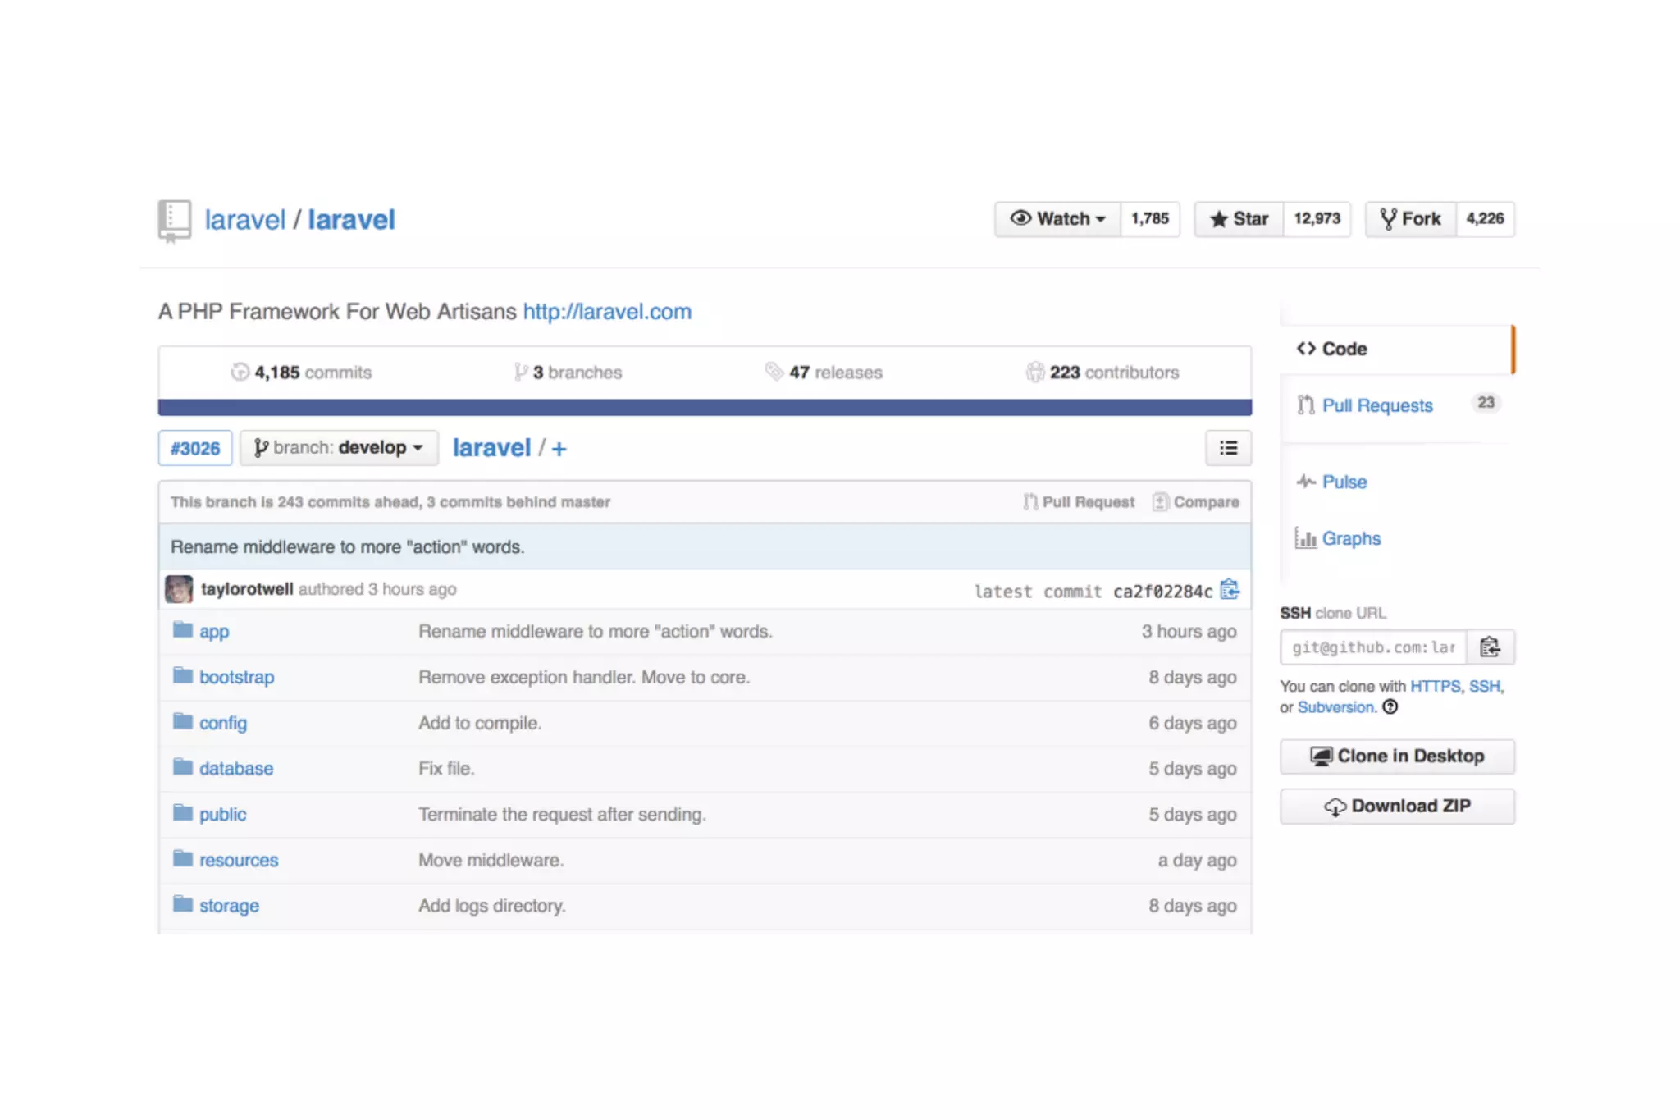Switch to the Pull Requests tab
The height and width of the screenshot is (1120, 1680).
[x=1376, y=405]
